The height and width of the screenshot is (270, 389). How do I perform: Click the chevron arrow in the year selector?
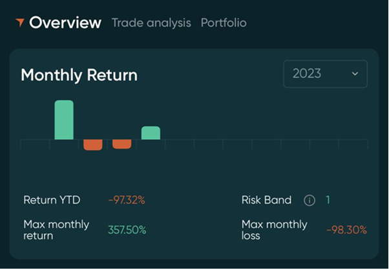tap(355, 74)
